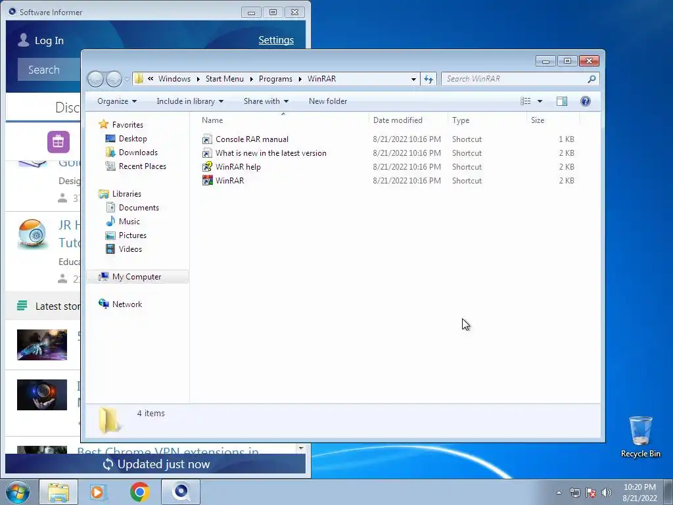
Task: Launch Windows Media Player from taskbar
Action: (99, 492)
